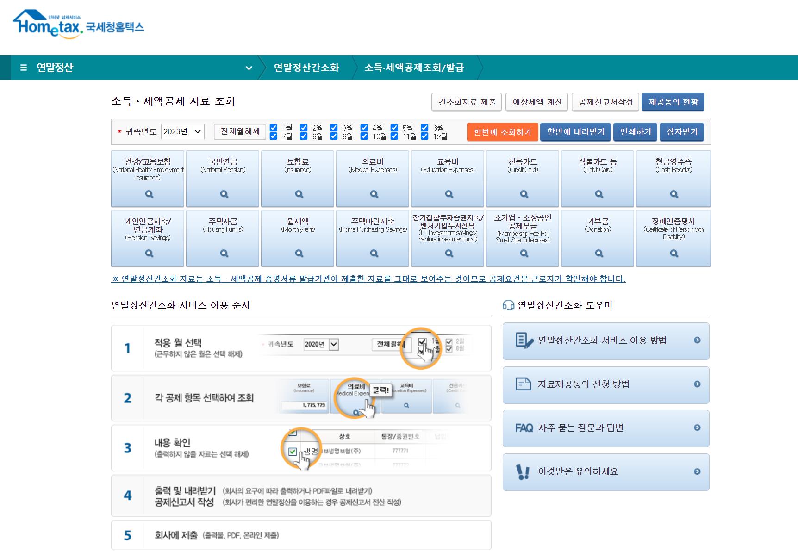Click 소득·세액공제 자료 조회 heading
798x551 pixels.
[173, 101]
